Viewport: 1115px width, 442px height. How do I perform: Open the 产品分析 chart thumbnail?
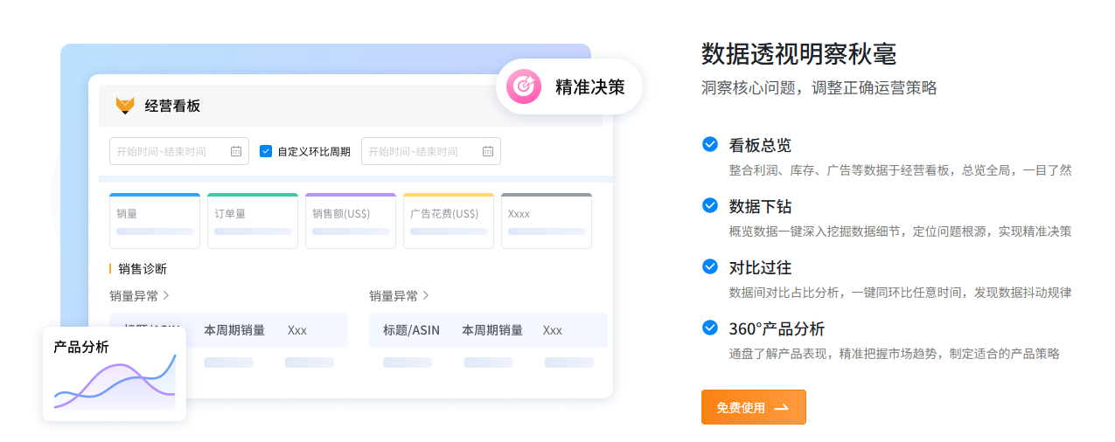115,374
